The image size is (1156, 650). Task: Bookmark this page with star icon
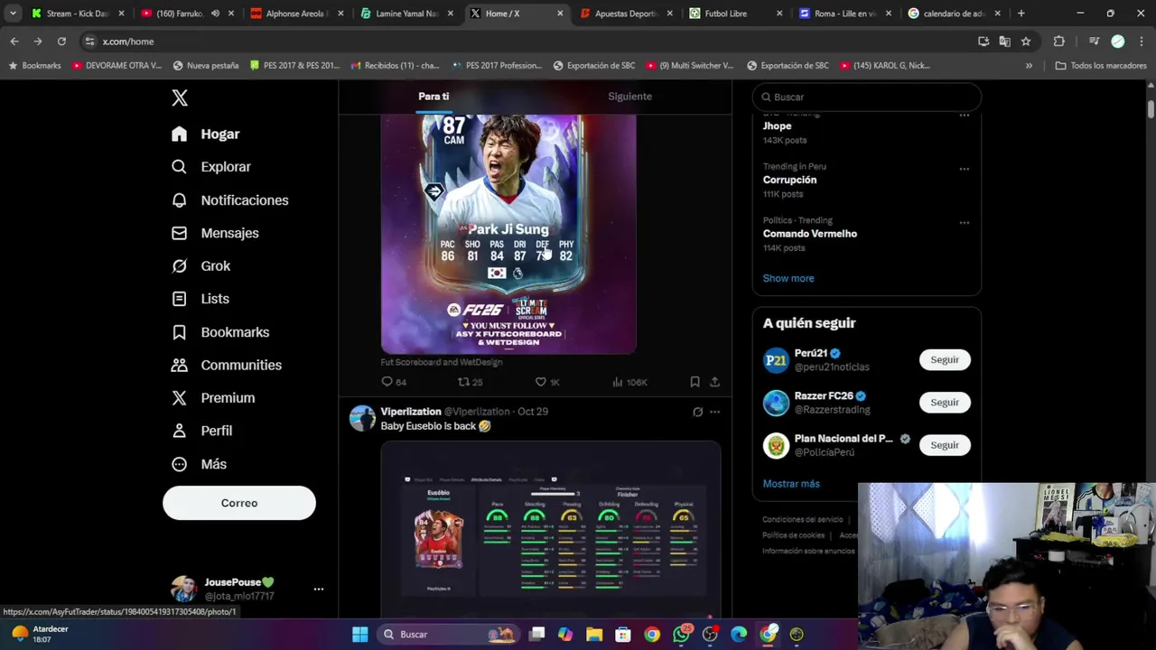1026,42
